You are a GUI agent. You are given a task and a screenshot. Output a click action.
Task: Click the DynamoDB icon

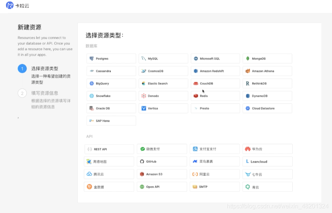point(248,96)
